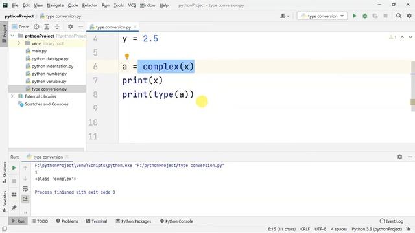
Task: Collapse the pythonProject root folder
Action: 12,36
